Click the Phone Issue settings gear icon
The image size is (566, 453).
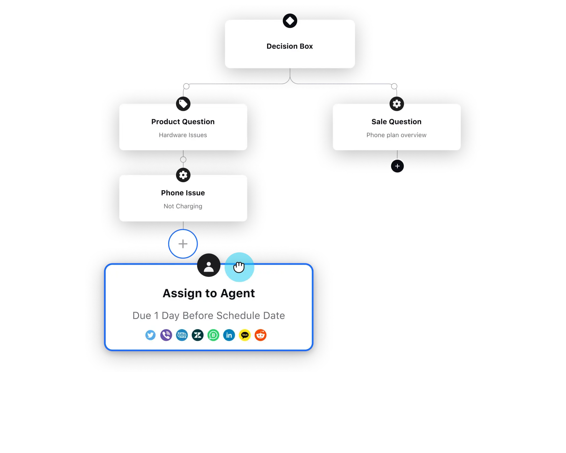pos(183,175)
